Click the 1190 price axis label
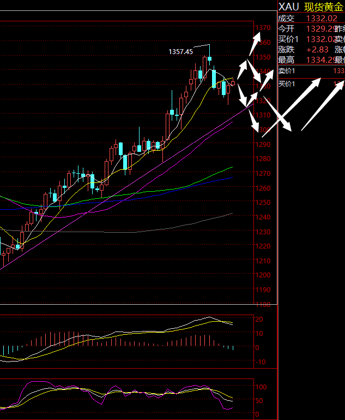Viewport: 345px width, 420px height. click(263, 290)
